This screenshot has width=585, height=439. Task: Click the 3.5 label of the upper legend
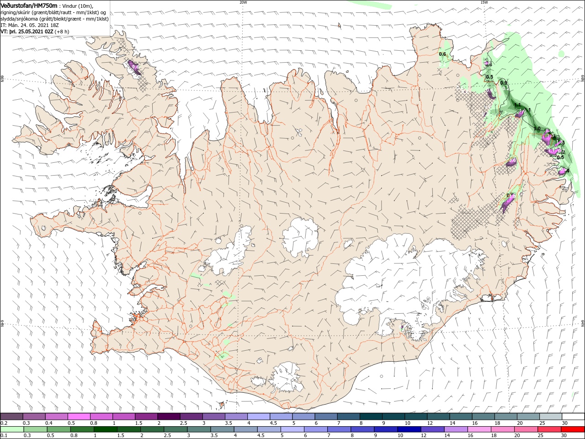click(229, 423)
